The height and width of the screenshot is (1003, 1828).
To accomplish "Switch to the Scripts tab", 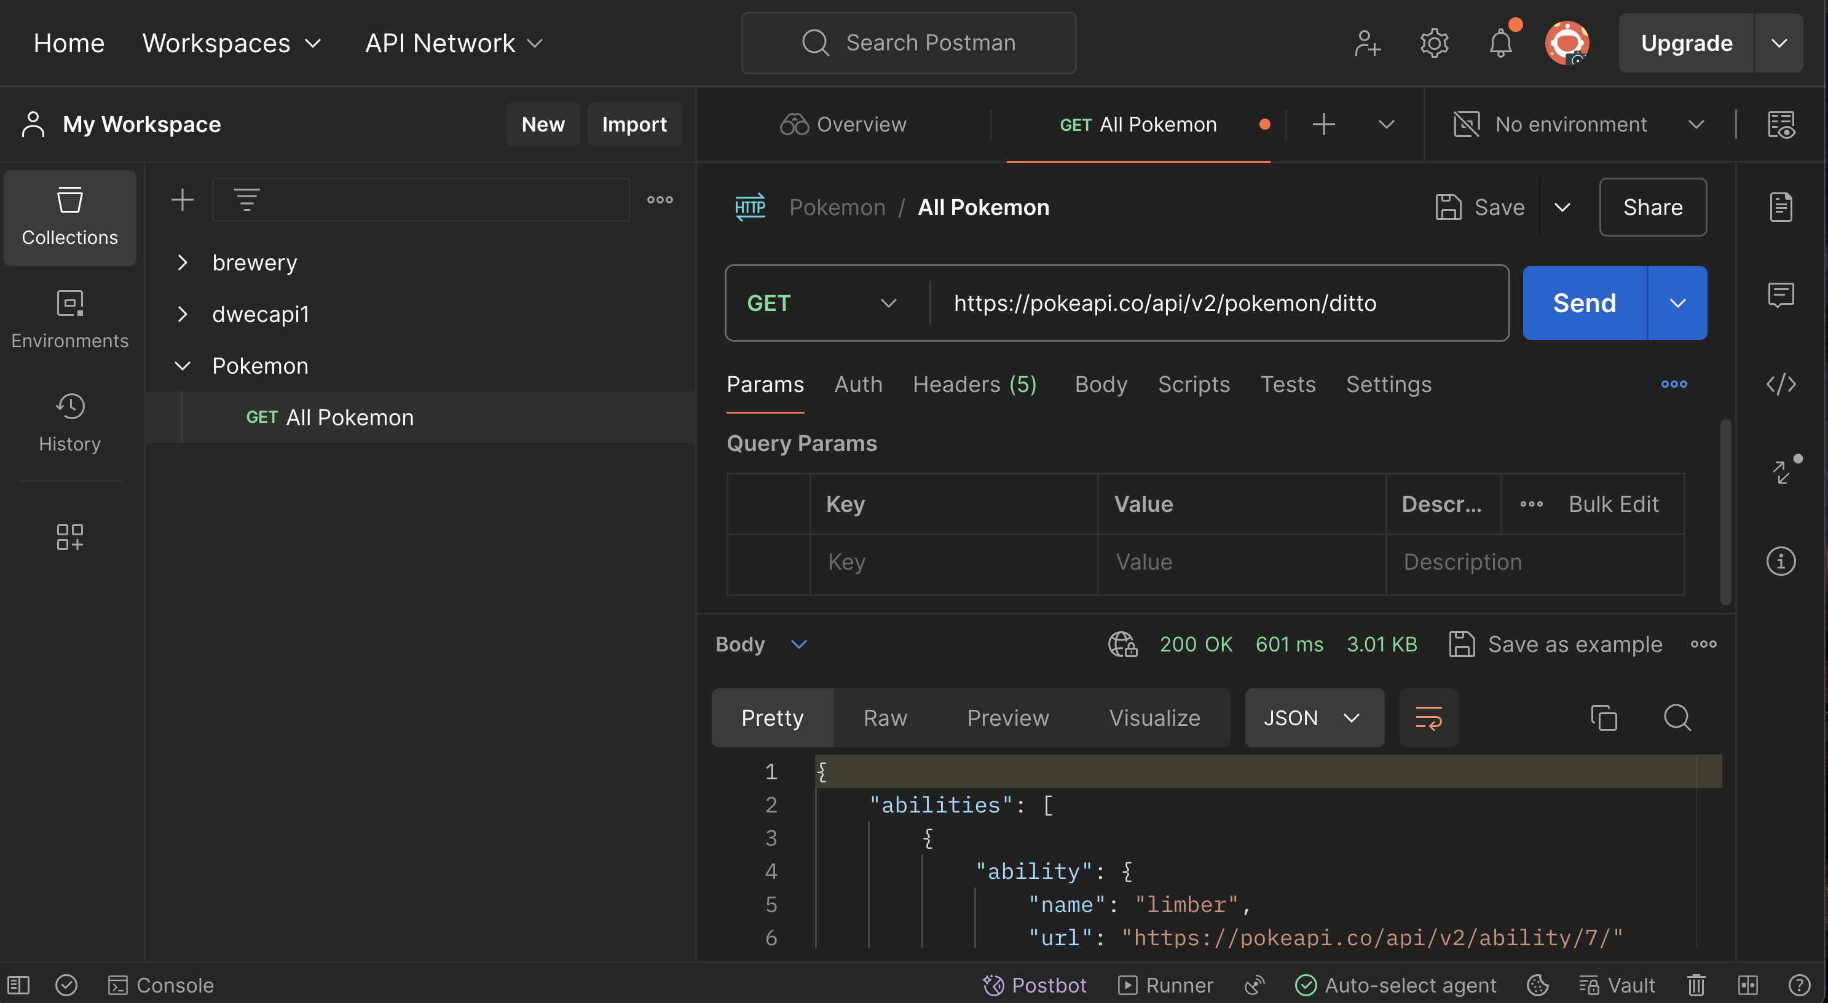I will pyautogui.click(x=1194, y=383).
